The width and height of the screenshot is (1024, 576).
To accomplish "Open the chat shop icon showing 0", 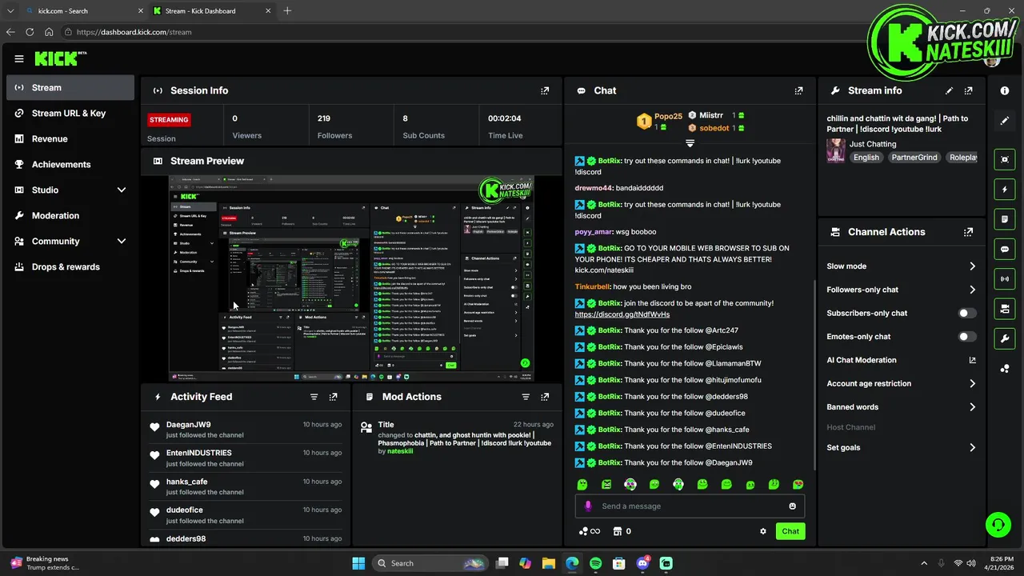I will (622, 531).
